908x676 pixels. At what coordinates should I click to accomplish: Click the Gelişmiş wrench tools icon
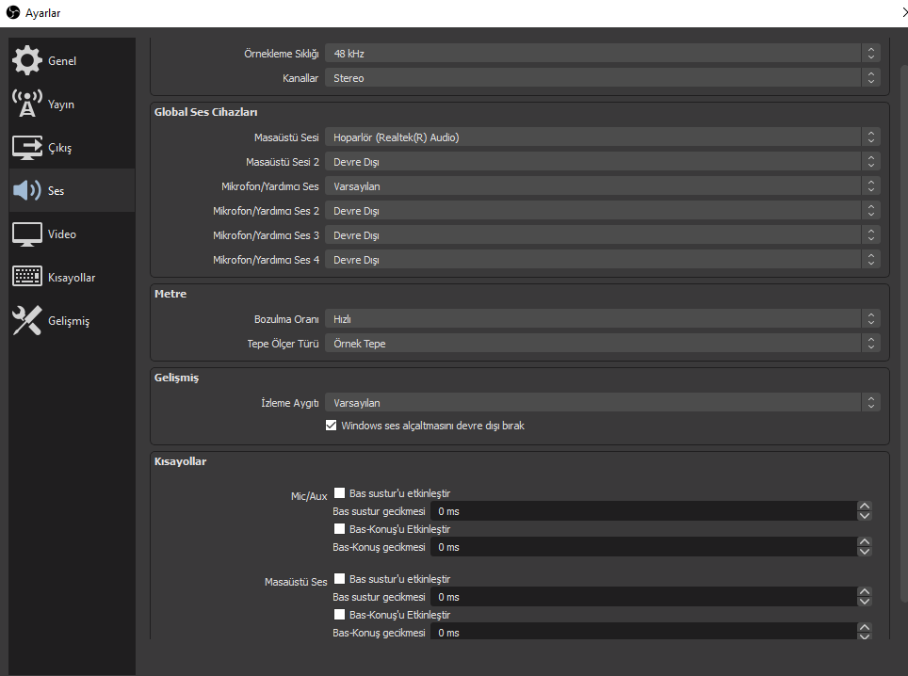tap(26, 320)
